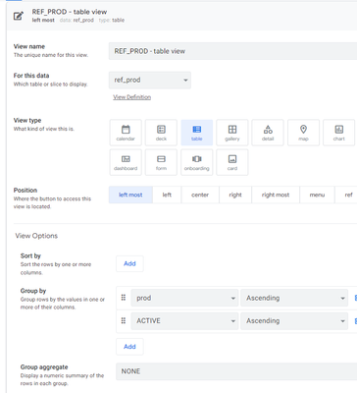
Task: Select the deck view type
Action: [161, 133]
